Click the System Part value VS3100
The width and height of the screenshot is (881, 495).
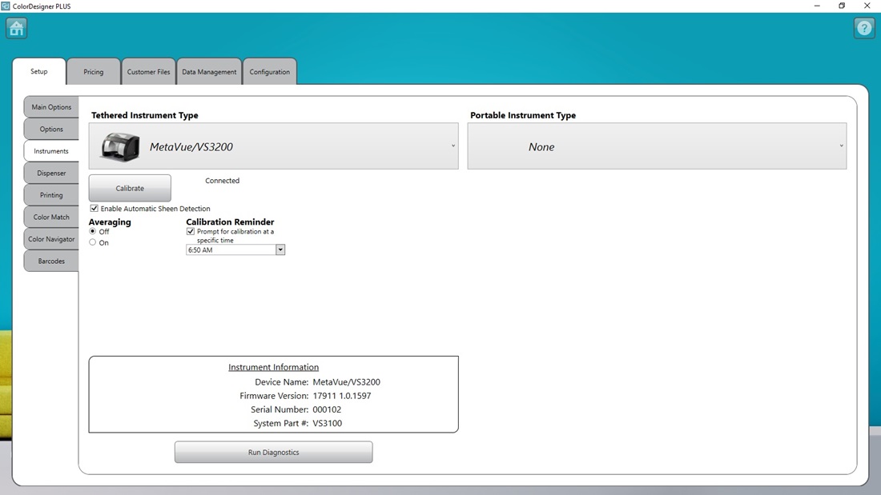327,423
